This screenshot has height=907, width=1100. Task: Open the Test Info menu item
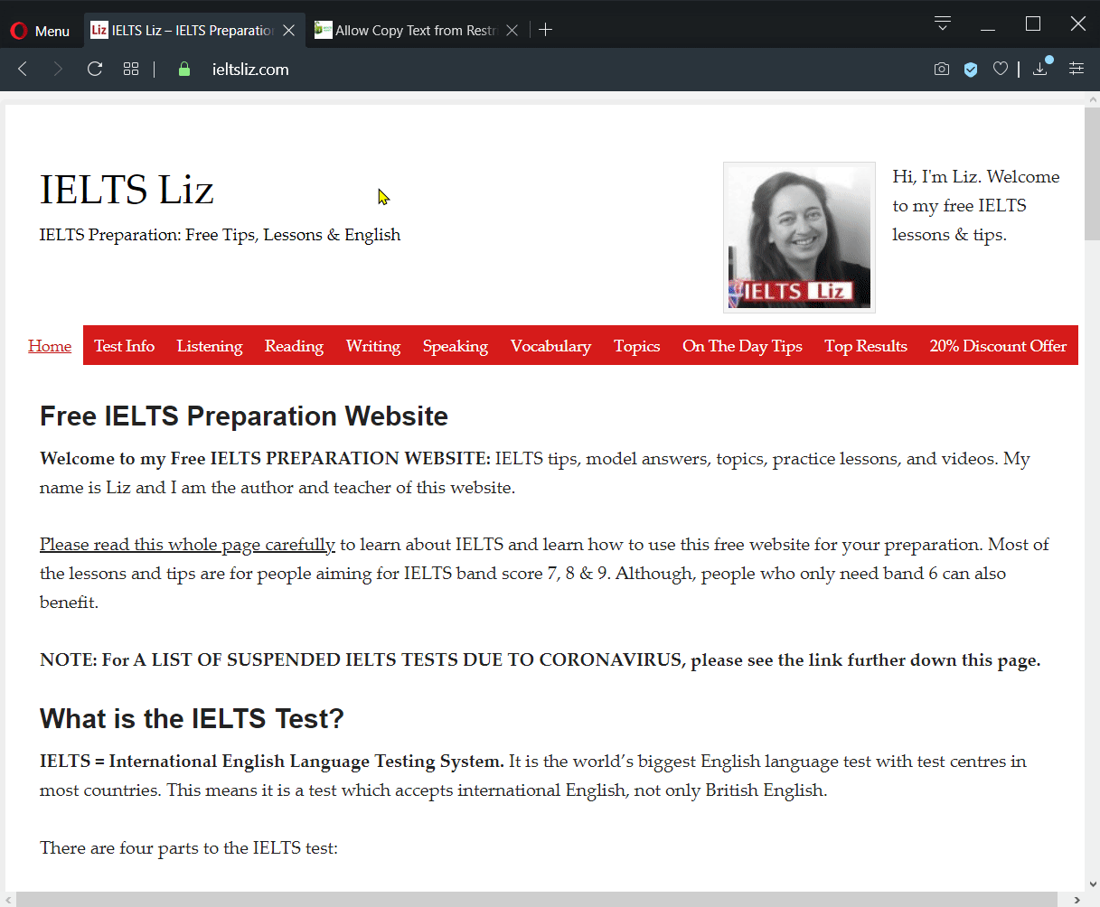tap(125, 346)
